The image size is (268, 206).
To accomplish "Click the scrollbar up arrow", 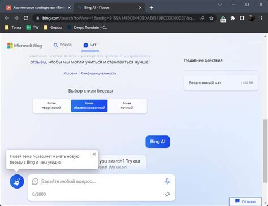I will 265,36.
